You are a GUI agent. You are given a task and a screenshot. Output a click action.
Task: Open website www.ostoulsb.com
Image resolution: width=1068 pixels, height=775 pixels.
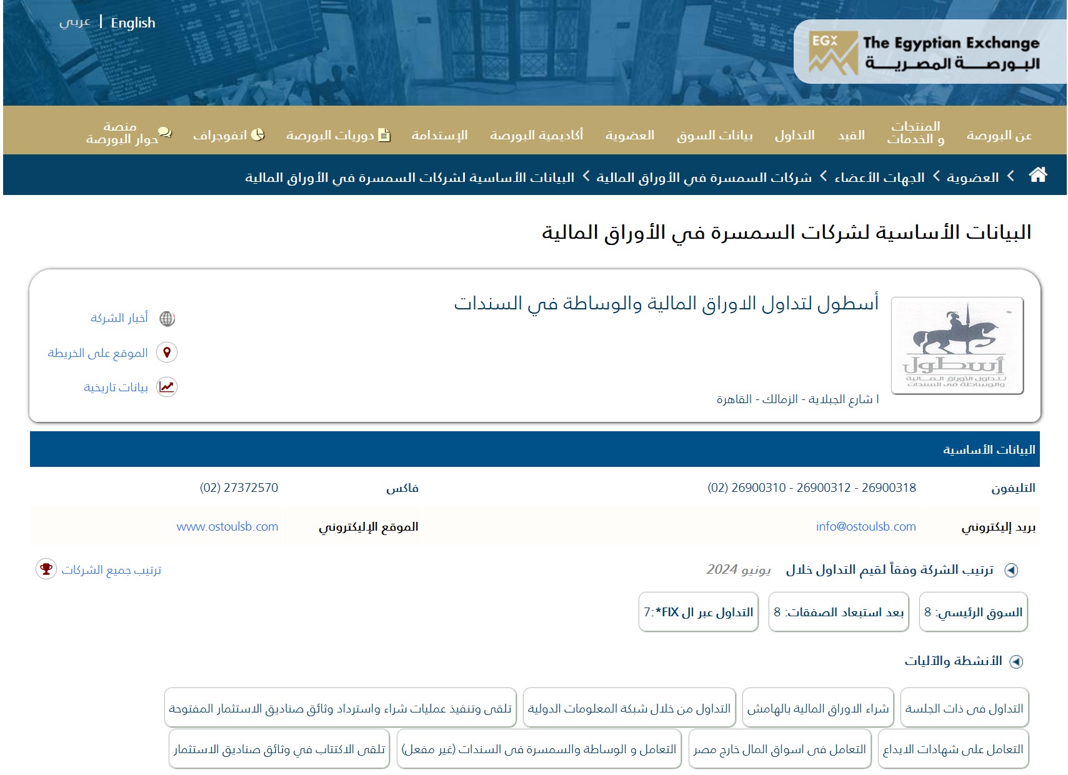pos(227,526)
